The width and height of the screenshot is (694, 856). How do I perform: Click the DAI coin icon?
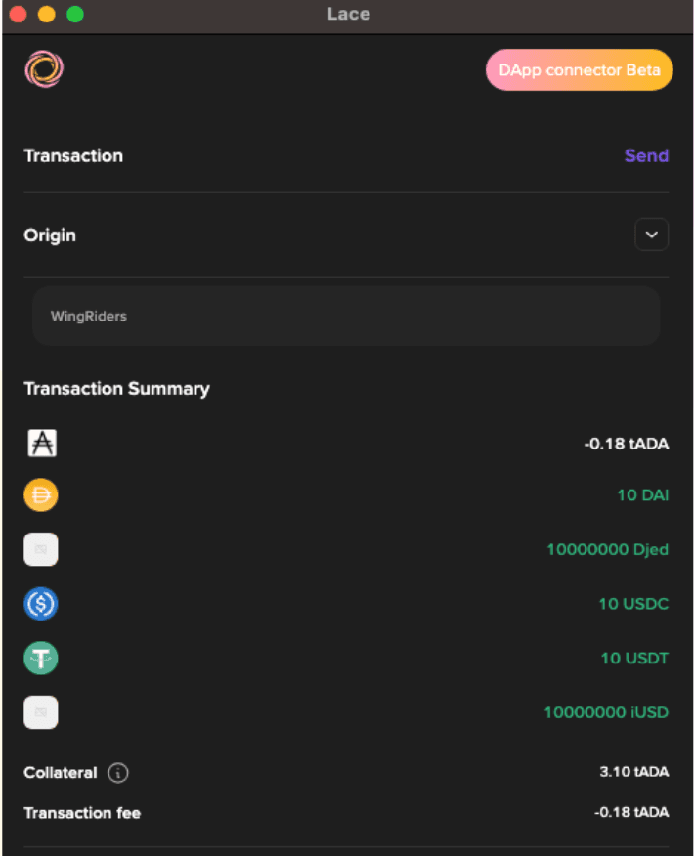41,494
